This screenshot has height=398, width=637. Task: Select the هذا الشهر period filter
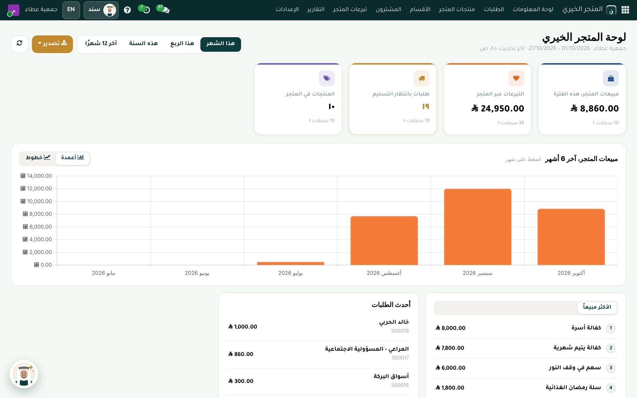(x=220, y=44)
